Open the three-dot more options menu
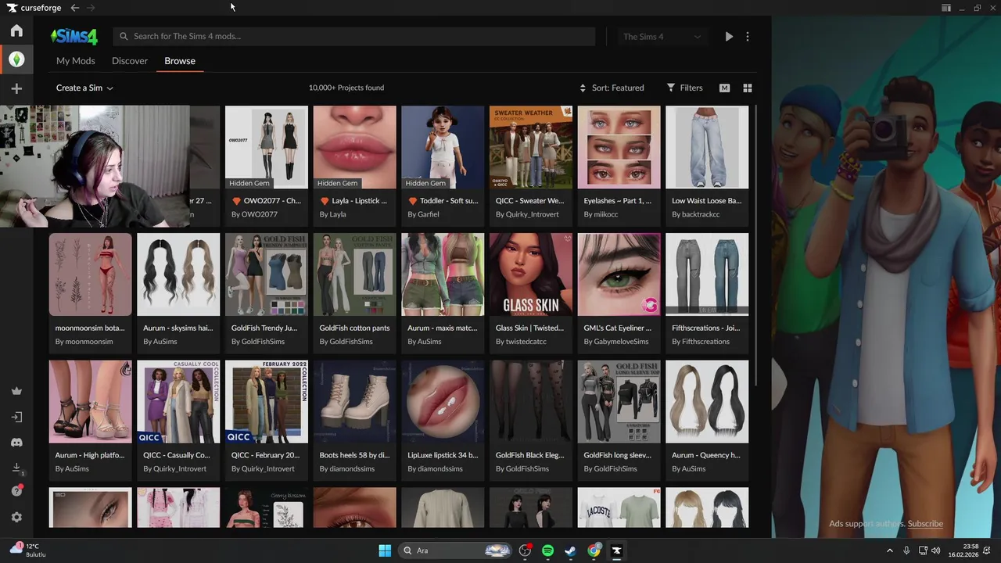This screenshot has width=1001, height=563. [748, 36]
